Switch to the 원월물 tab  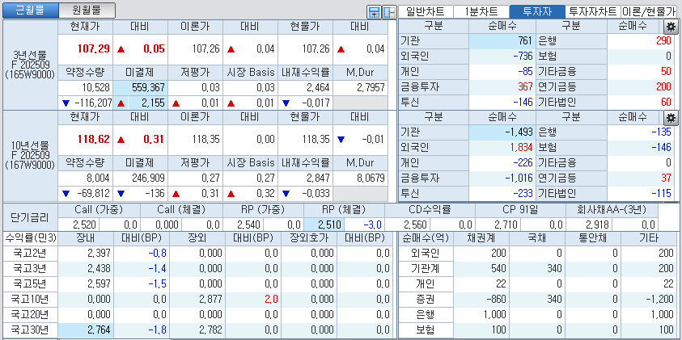(87, 10)
